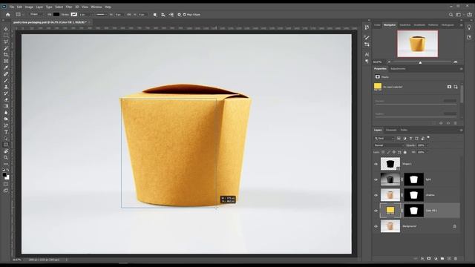Select the Rectangle shape tool

click(6, 145)
